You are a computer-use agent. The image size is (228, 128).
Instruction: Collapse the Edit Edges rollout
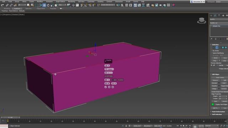click(216, 74)
